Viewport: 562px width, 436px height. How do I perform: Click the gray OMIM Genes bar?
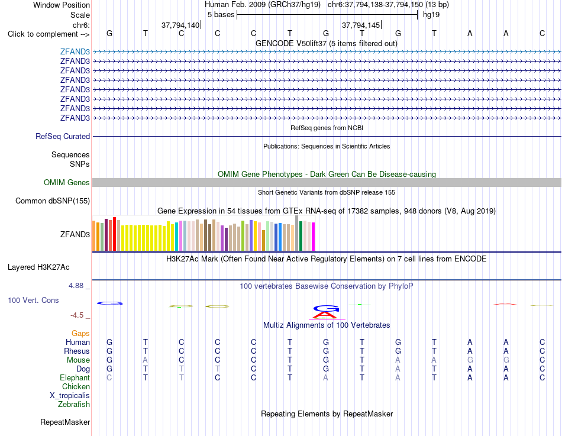[327, 182]
